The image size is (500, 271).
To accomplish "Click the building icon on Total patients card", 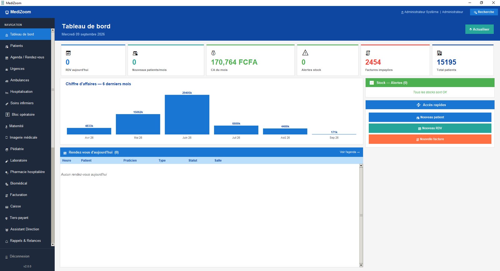I will pos(439,53).
